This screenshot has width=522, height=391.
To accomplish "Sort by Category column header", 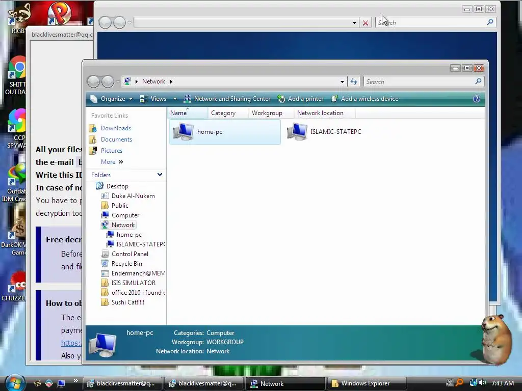I will [228, 113].
